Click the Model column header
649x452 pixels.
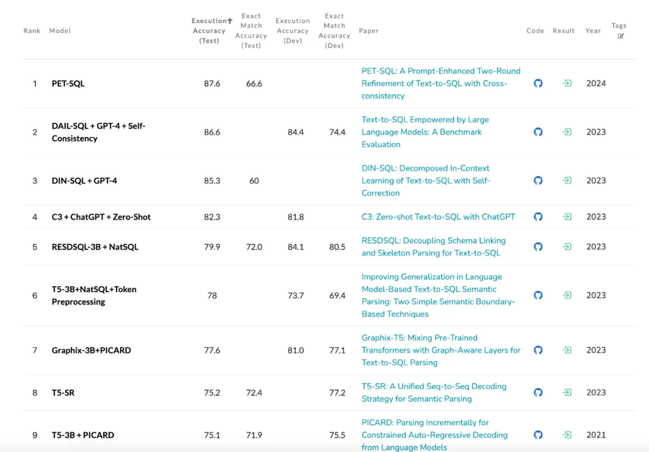(x=59, y=31)
